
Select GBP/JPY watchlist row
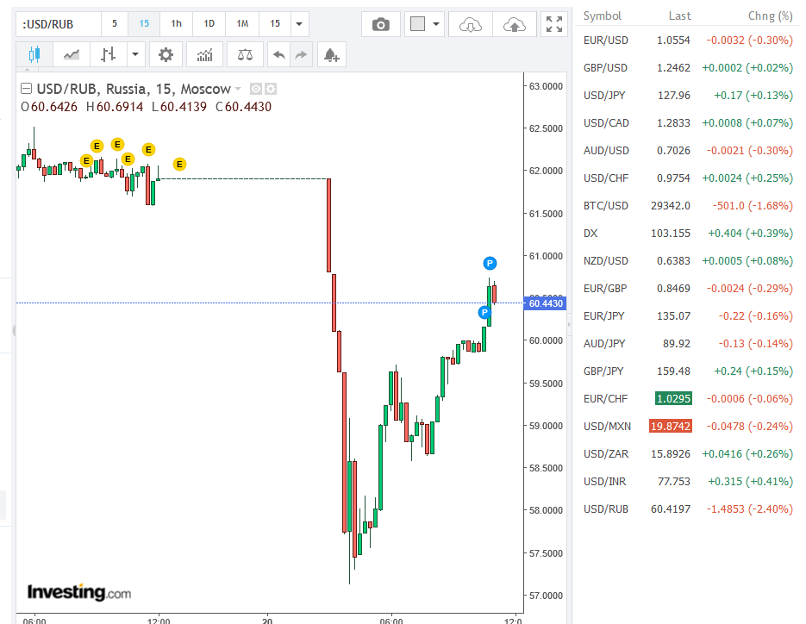point(688,371)
